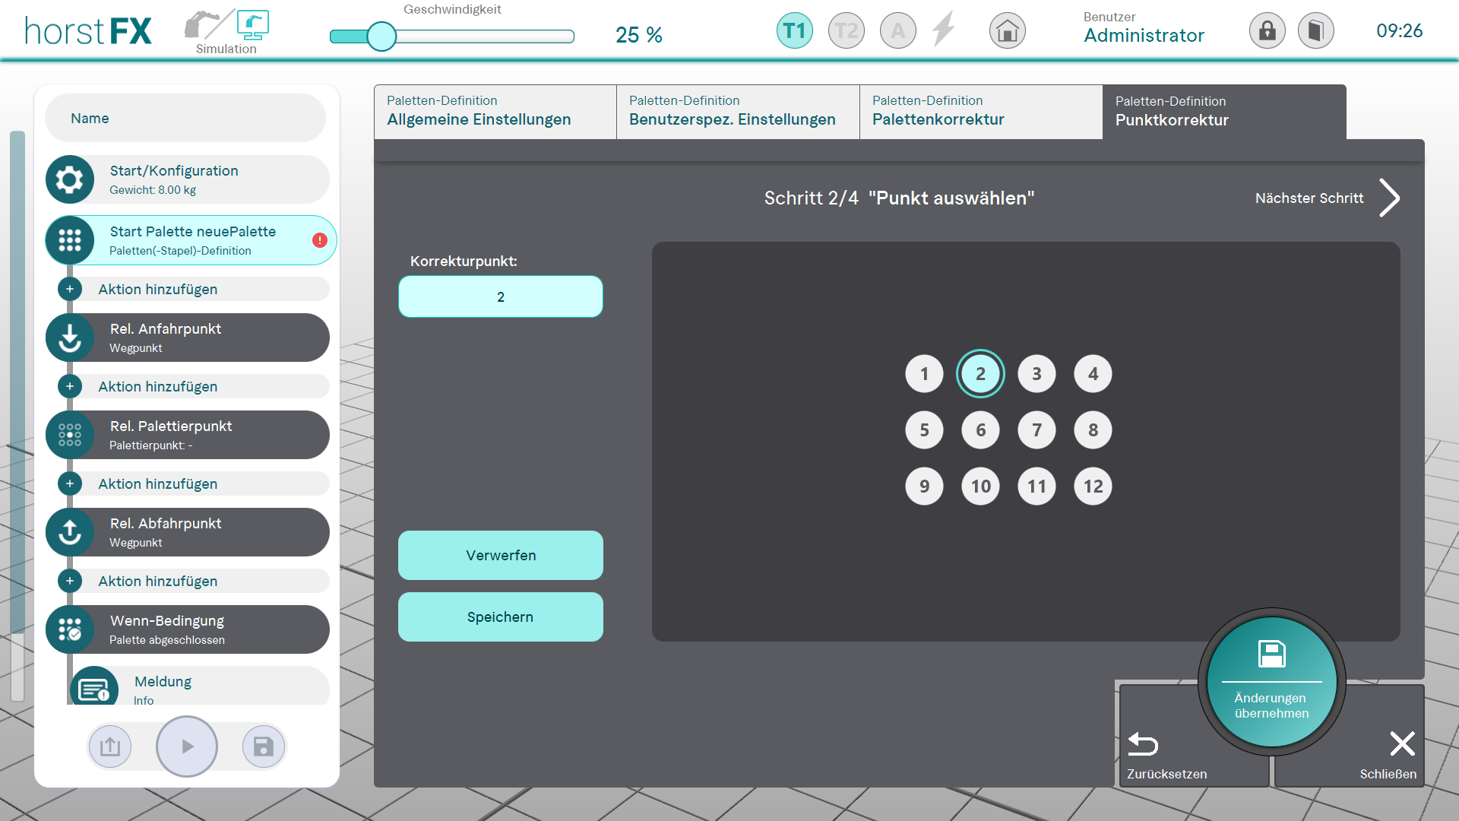
Task: Enable T1 operating mode
Action: click(794, 31)
